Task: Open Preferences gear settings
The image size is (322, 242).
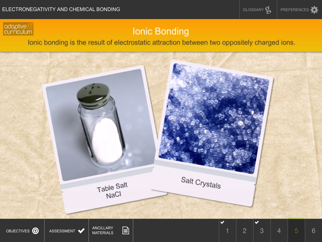Action: pos(299,9)
